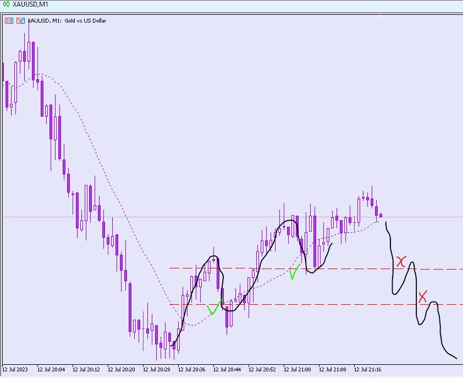Click the green candlestick icon beside XAUUSD,M1 title
463x378 pixels.
point(6,4)
